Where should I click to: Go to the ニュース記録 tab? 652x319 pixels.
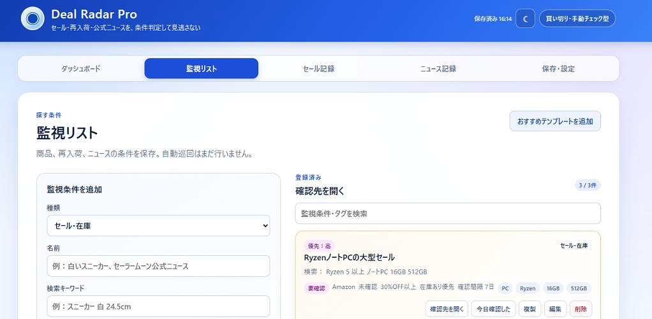(x=438, y=69)
